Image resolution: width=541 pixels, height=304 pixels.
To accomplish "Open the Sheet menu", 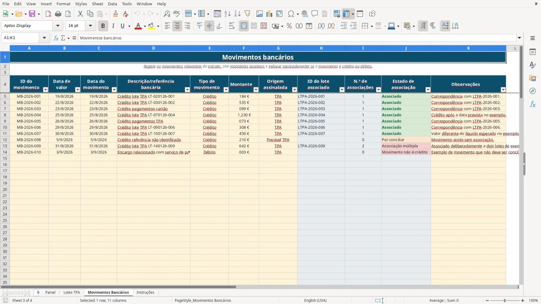I will tap(97, 4).
